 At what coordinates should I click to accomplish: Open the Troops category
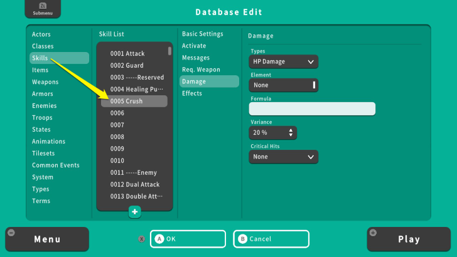pos(42,118)
